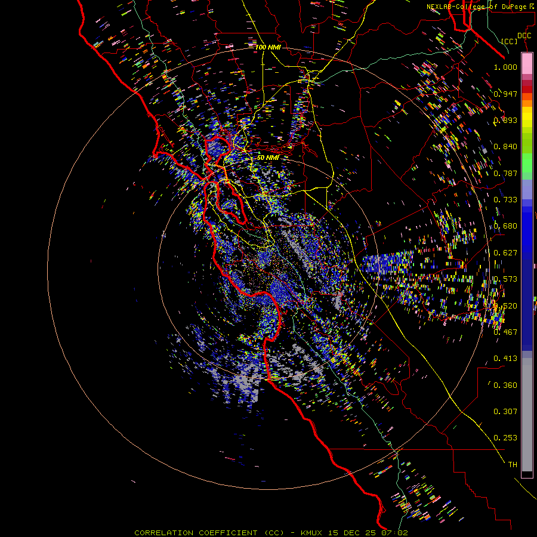Click the 100 NMI range ring label
The height and width of the screenshot is (537, 537).
268,47
